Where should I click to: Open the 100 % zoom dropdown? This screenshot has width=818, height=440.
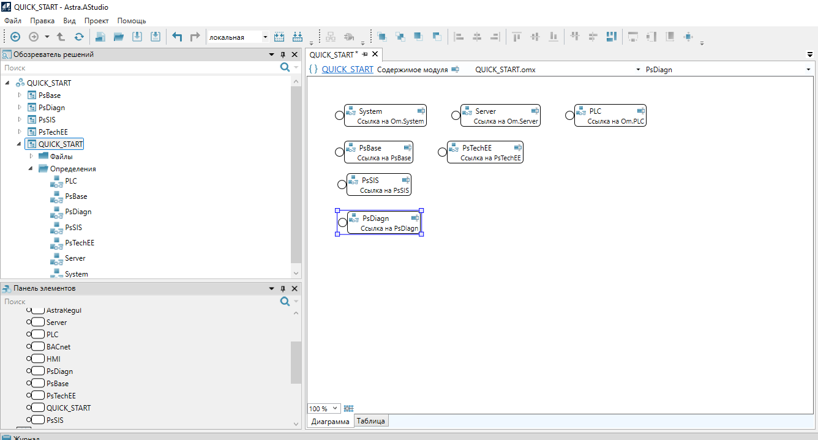point(335,408)
